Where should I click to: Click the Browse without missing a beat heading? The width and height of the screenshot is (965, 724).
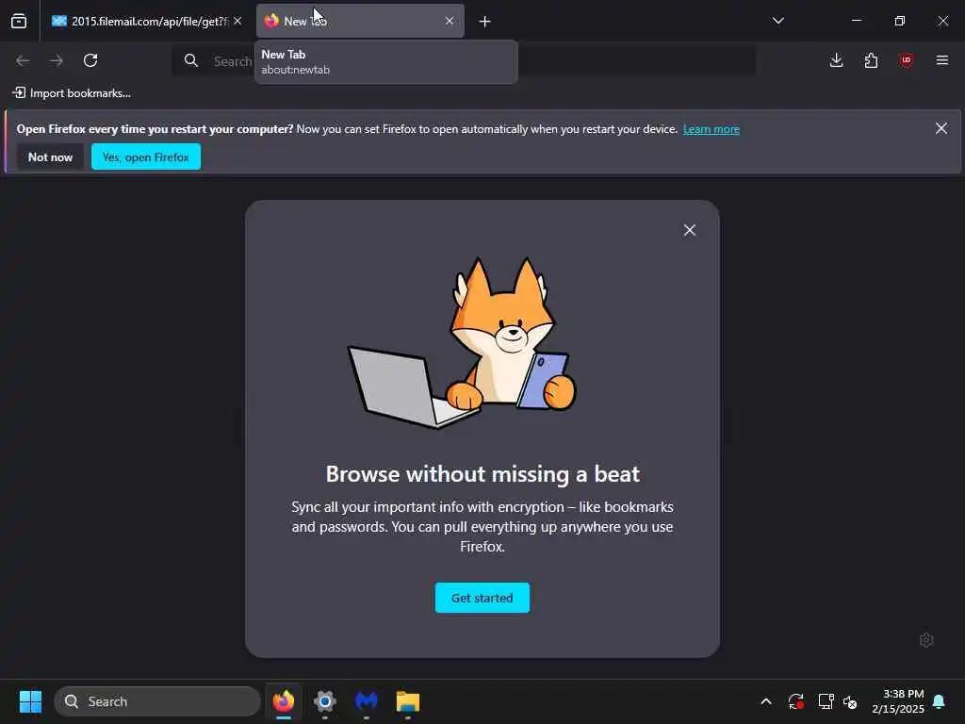[482, 474]
